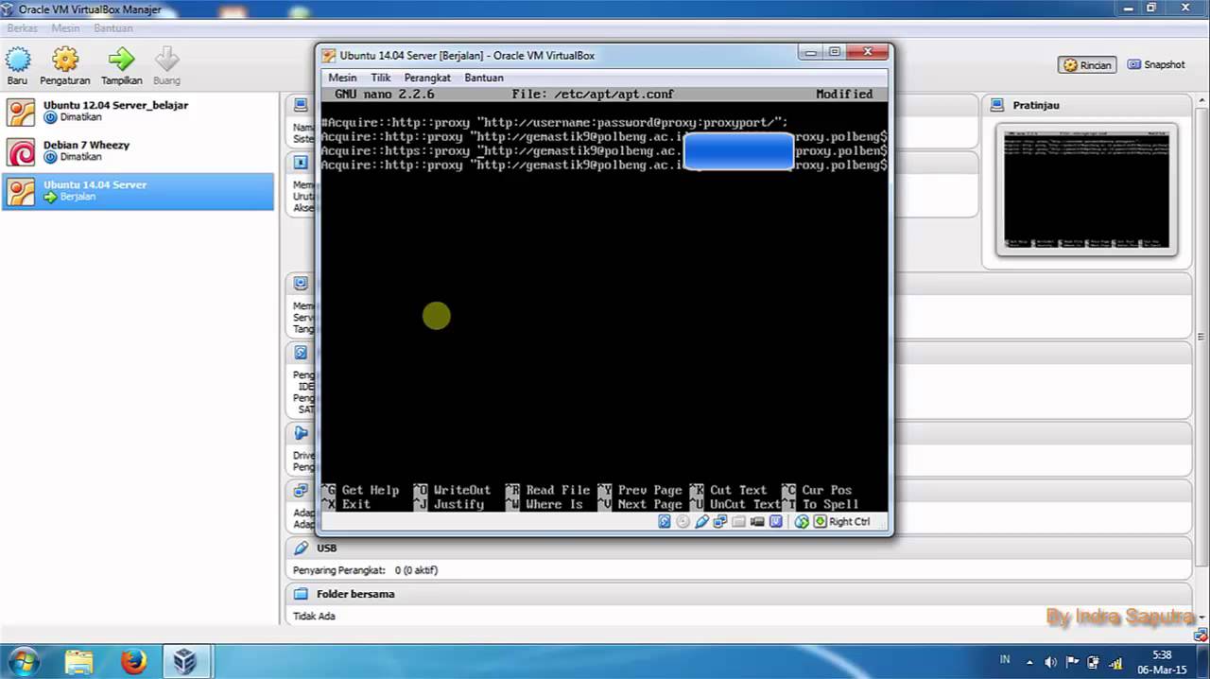Click the nano 'Where Is' shortcut text
This screenshot has height=679, width=1210.
point(554,504)
